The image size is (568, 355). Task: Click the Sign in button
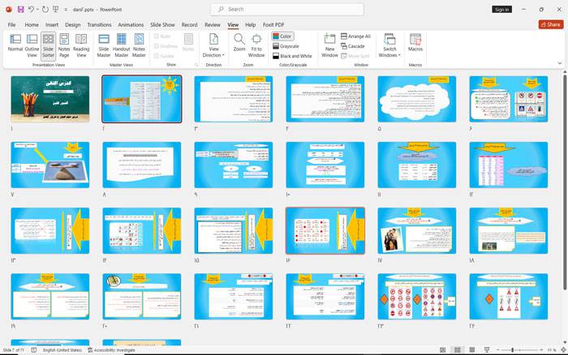point(502,10)
